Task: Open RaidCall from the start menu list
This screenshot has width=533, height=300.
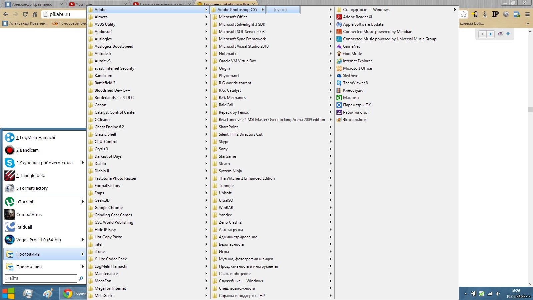Action: (x=24, y=227)
